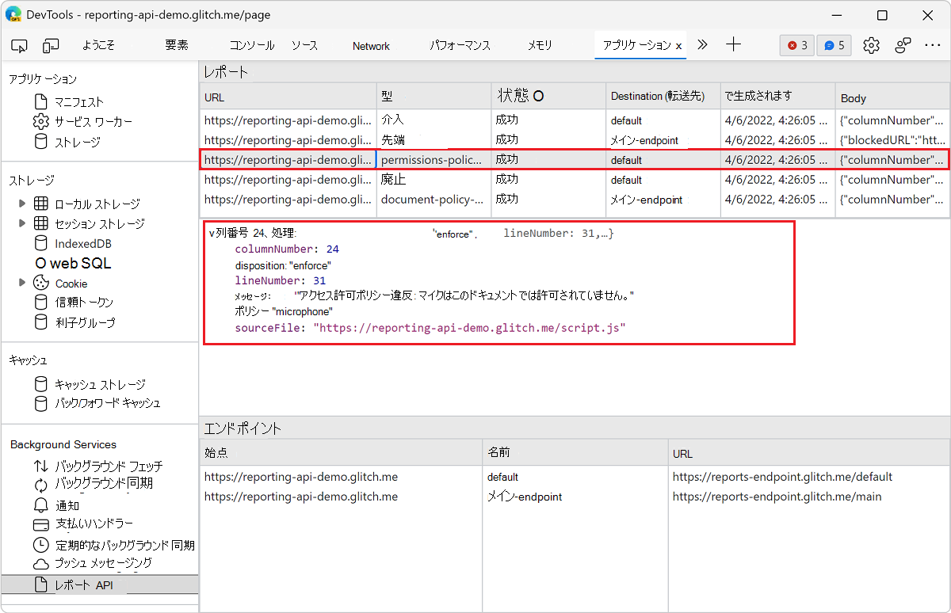This screenshot has height=613, width=951.
Task: Expand the Cookie section
Action: (x=23, y=283)
